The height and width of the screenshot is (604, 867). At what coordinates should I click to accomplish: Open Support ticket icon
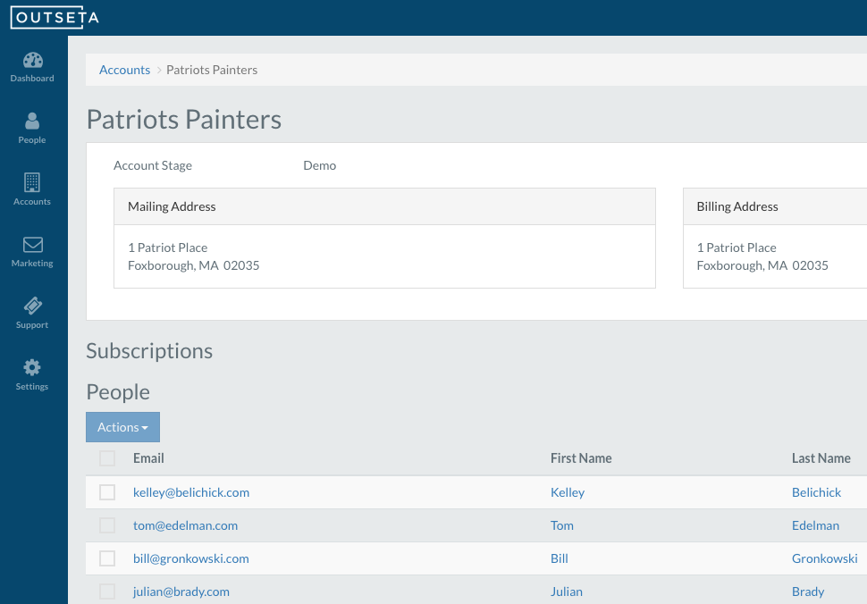pos(32,306)
